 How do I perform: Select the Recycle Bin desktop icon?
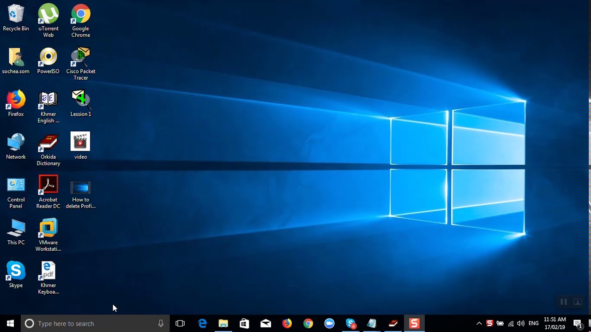(x=16, y=18)
